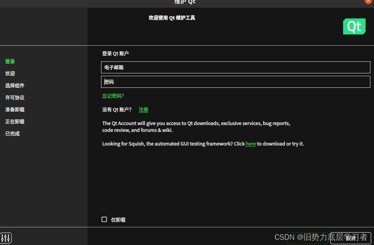Open the Squish 'here' link
The image size is (374, 245).
point(251,144)
